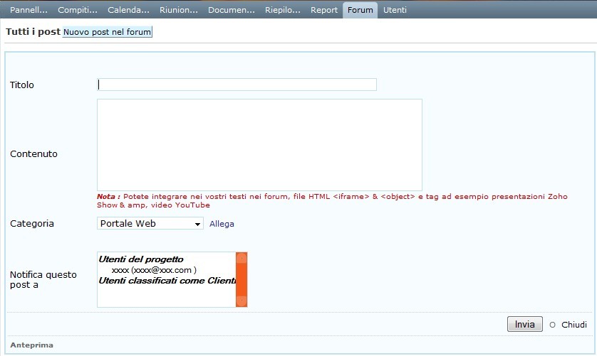The height and width of the screenshot is (356, 597).
Task: Focus the Titolo input field
Action: click(x=237, y=85)
